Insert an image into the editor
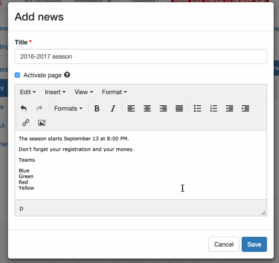 pos(42,123)
